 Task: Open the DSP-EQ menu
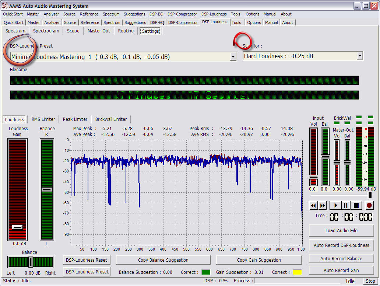pos(156,14)
